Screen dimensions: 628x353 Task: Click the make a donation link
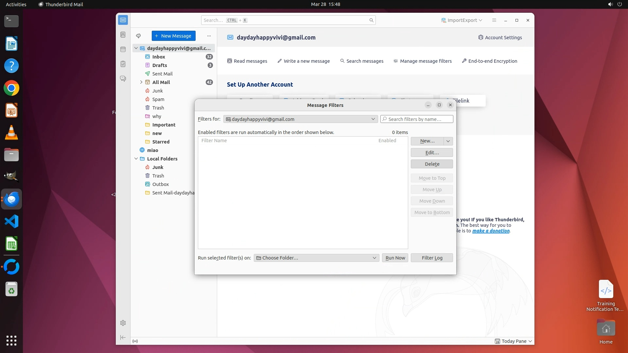pos(491,231)
